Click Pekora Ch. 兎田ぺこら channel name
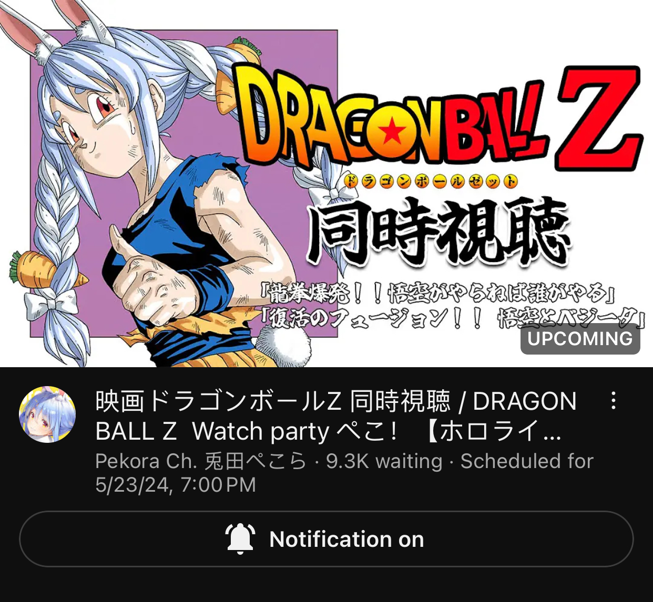This screenshot has width=653, height=602. click(x=201, y=461)
